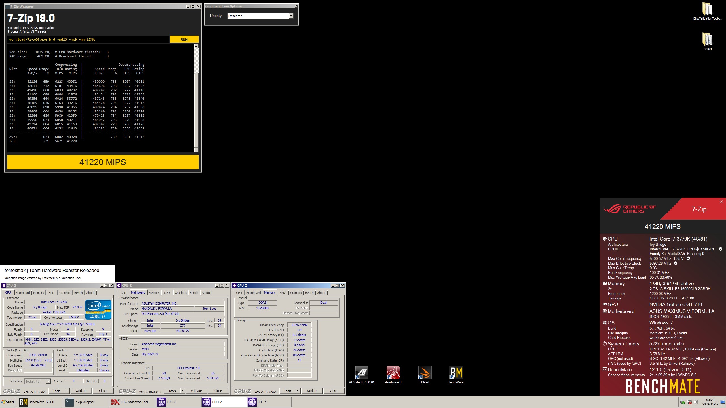Click the Core Speed value 5398.74 MHz
This screenshot has width=726, height=408.
(38, 355)
